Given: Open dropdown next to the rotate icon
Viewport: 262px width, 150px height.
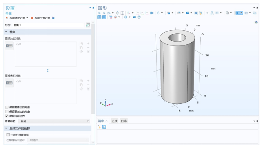Looking at the screenshot, I should [162, 13].
